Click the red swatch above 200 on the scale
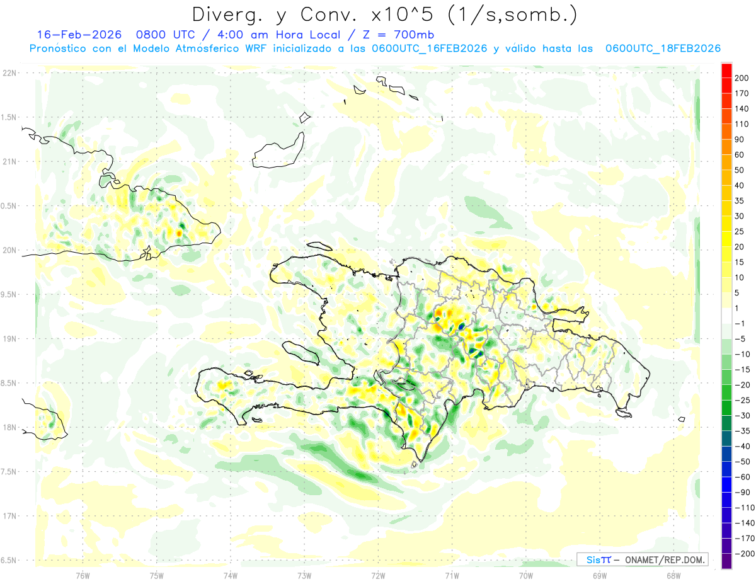This screenshot has width=756, height=584. click(726, 70)
